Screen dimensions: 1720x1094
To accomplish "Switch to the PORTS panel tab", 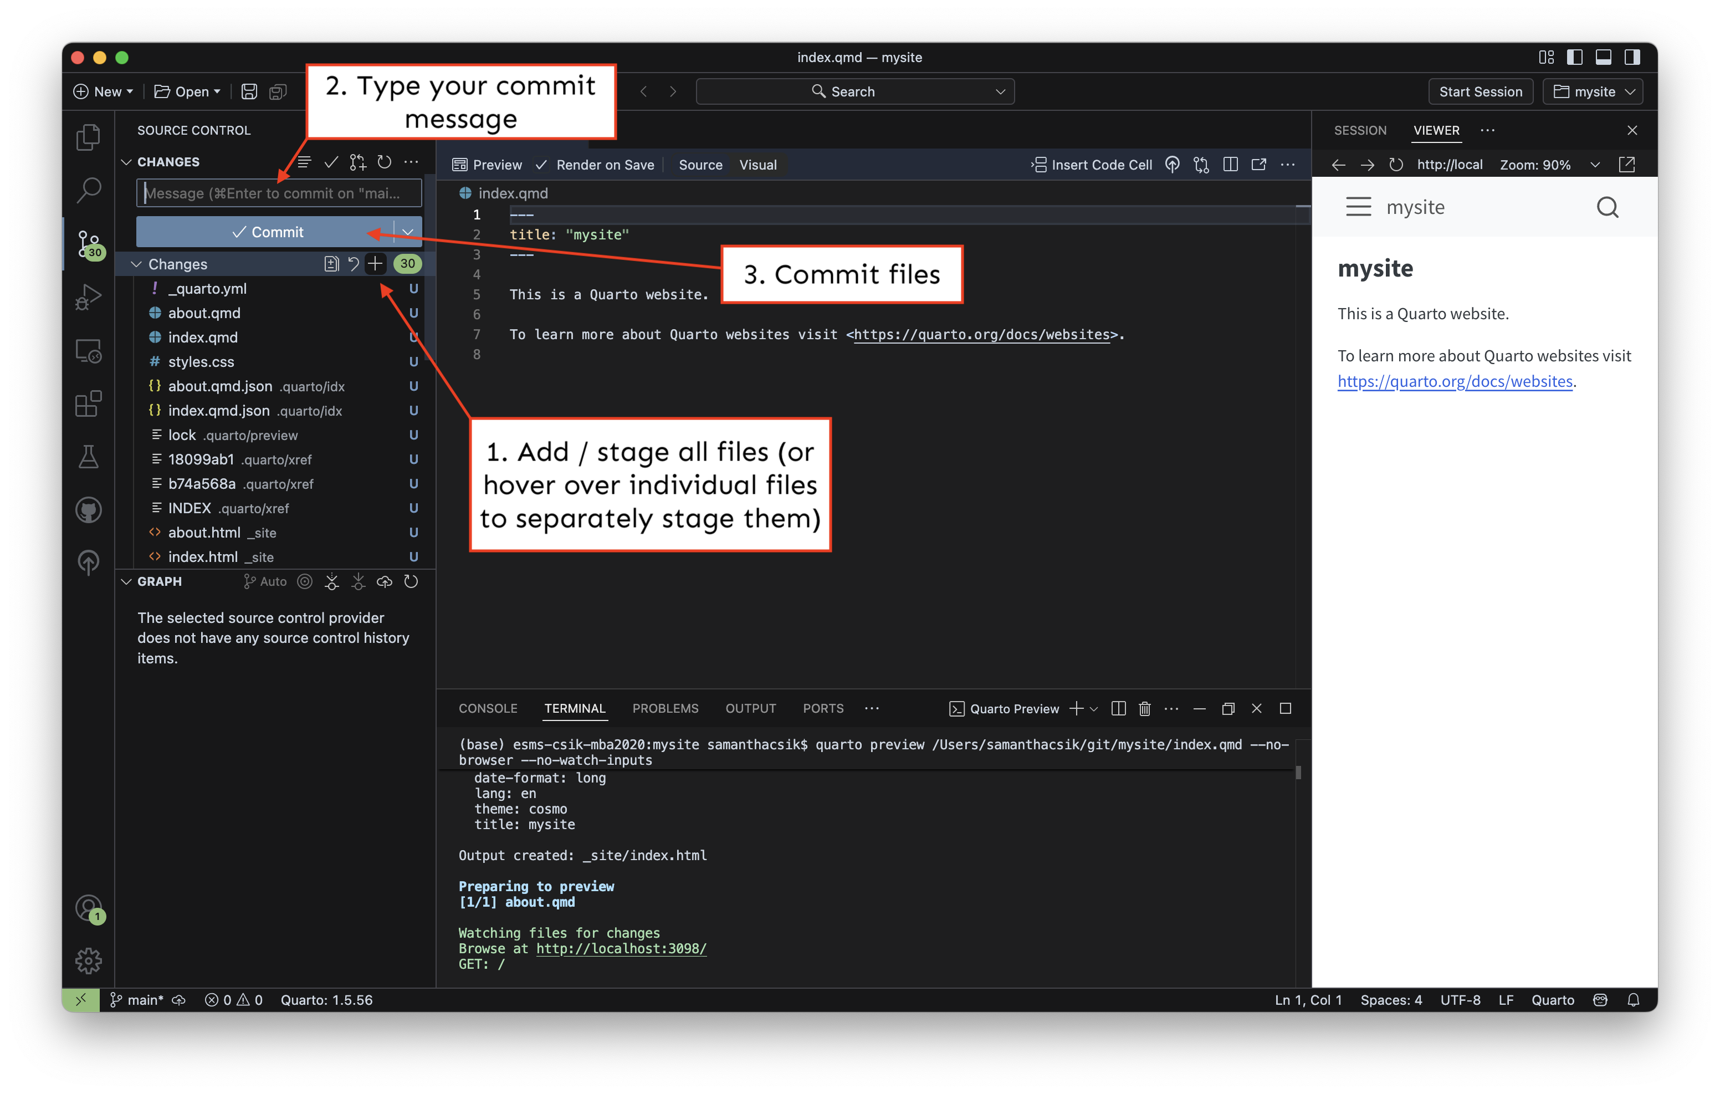I will tap(823, 708).
